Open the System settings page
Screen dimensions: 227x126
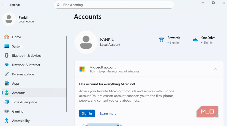(x=17, y=46)
